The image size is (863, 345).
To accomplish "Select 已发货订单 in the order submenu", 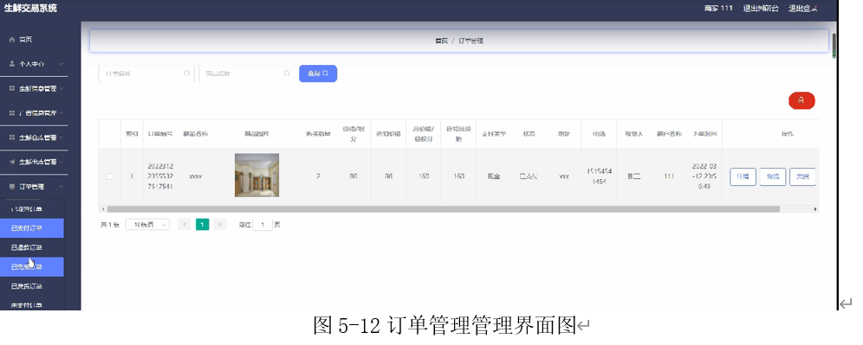I will pos(32,286).
